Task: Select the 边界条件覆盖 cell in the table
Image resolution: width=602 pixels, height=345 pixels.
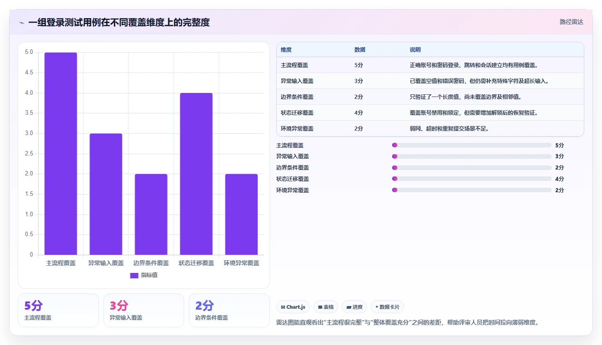Action: tap(297, 97)
